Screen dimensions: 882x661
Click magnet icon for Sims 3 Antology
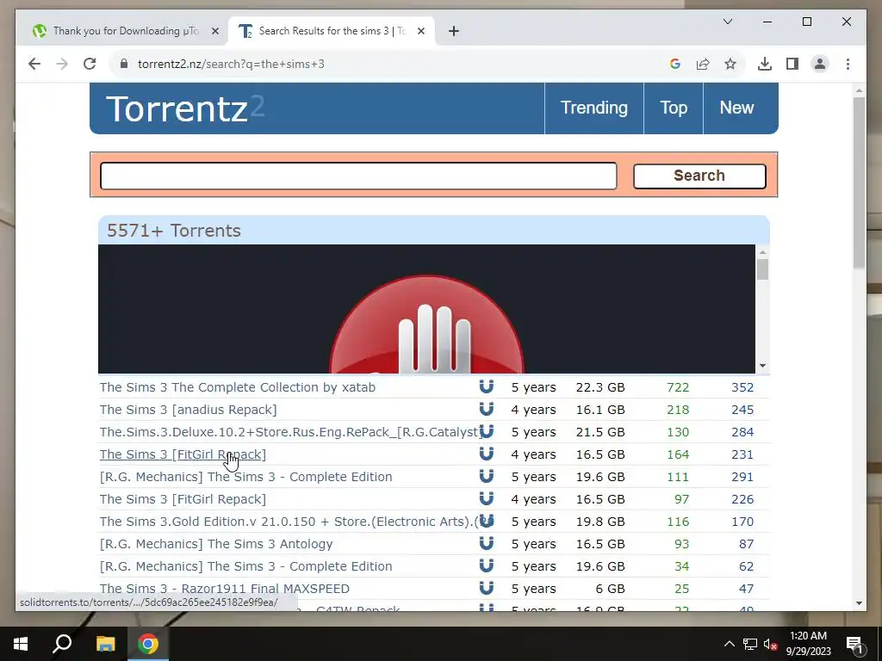click(x=486, y=544)
